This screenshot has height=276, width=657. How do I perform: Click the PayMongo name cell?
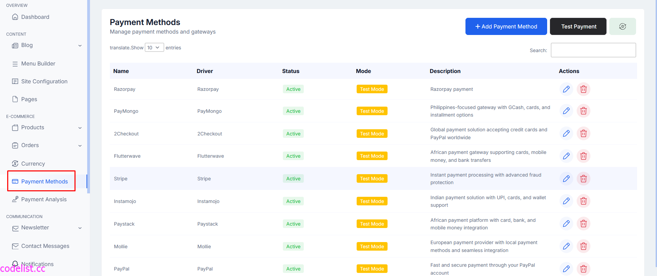pos(126,111)
